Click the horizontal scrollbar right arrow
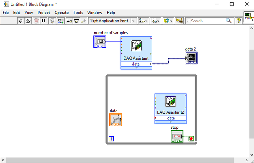The image size is (254, 163). [247, 160]
